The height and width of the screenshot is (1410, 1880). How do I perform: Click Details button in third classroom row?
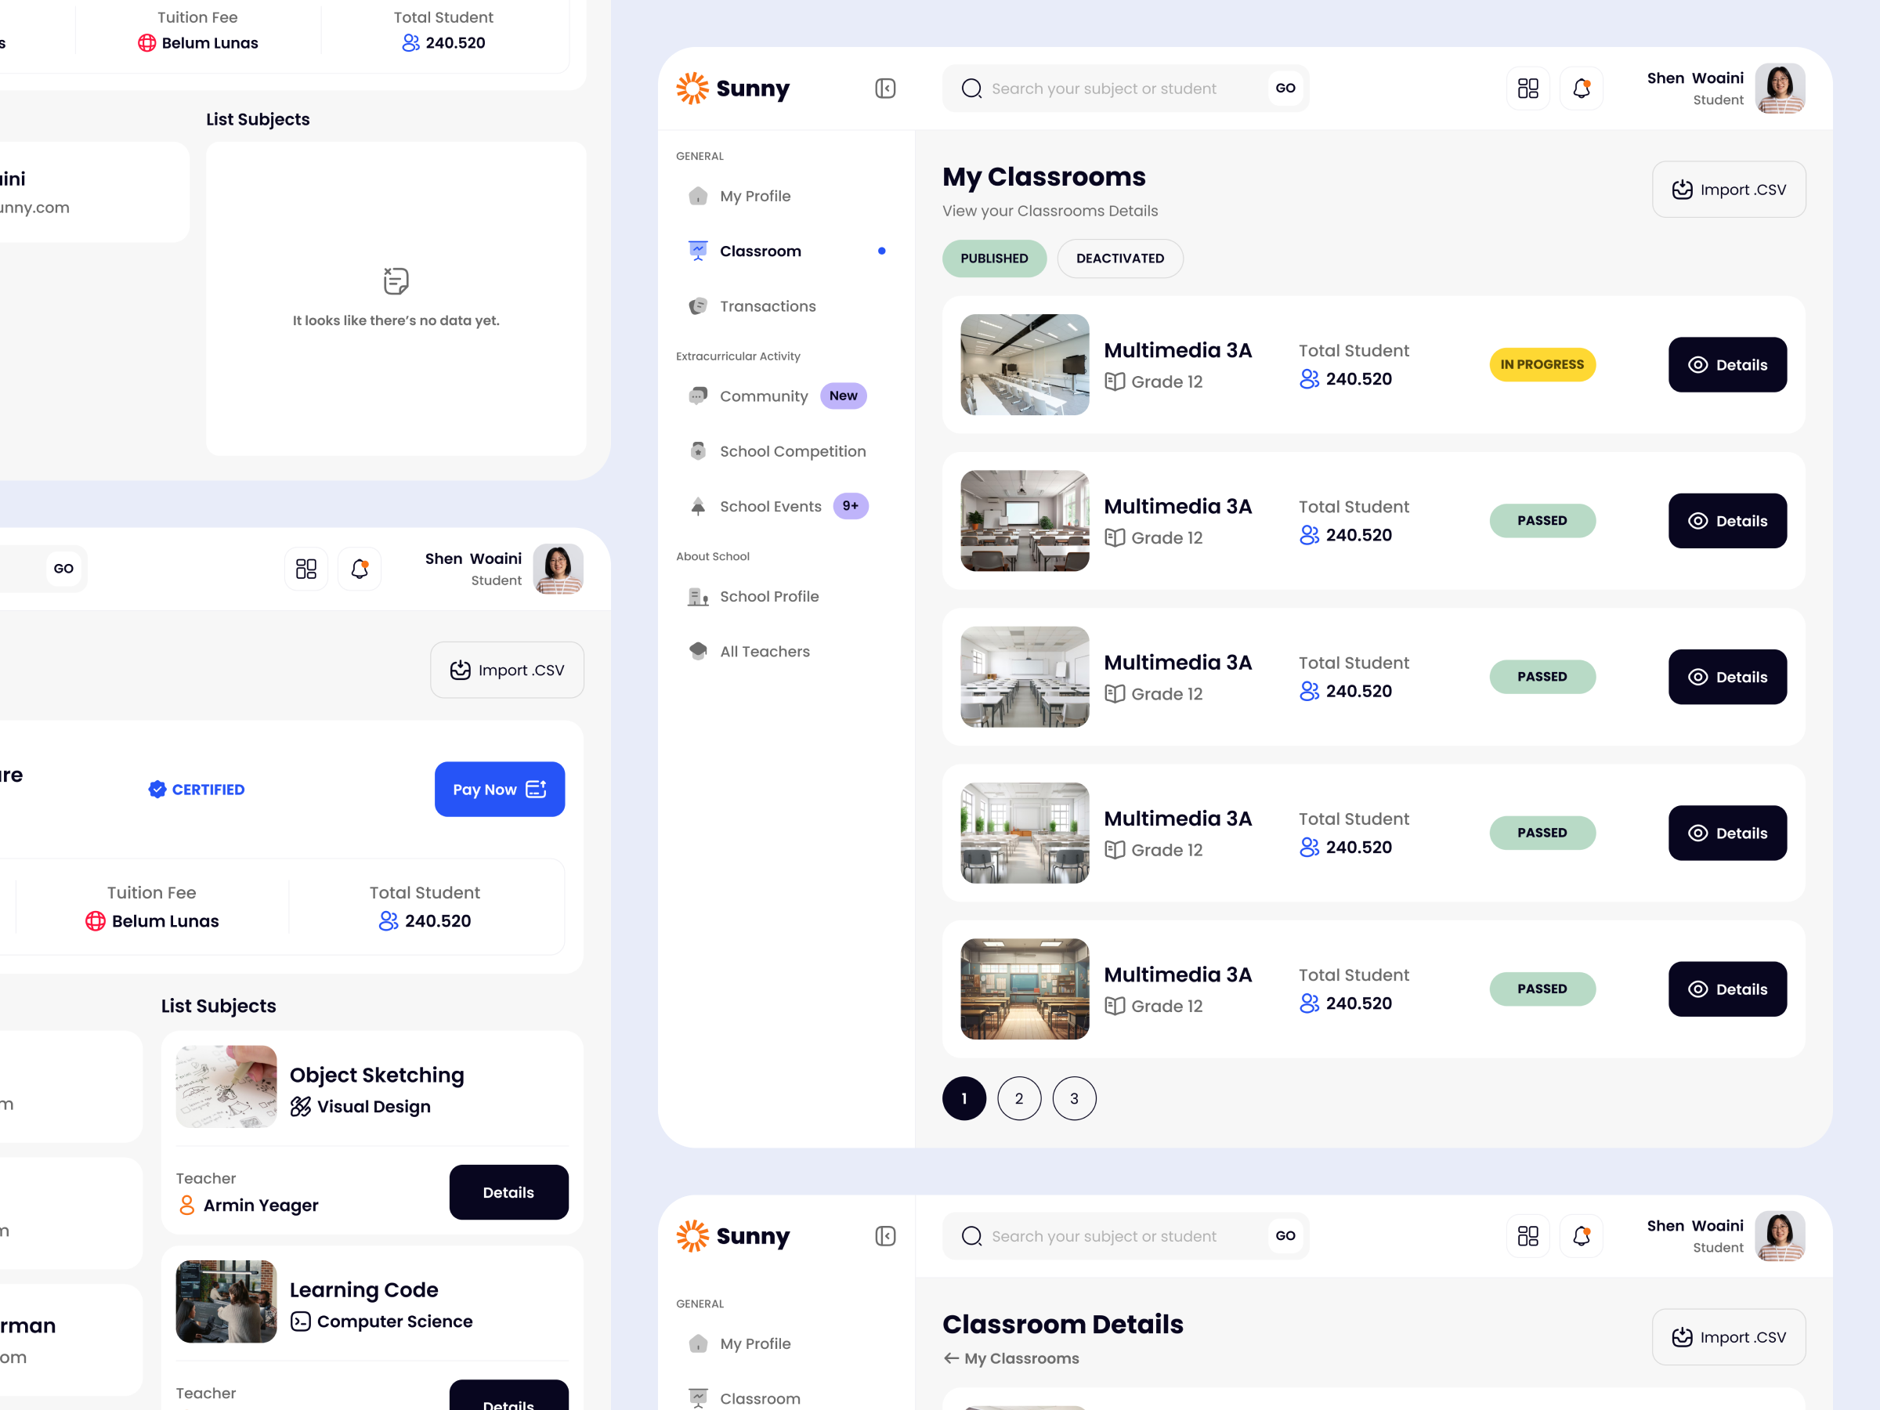pyautogui.click(x=1727, y=678)
